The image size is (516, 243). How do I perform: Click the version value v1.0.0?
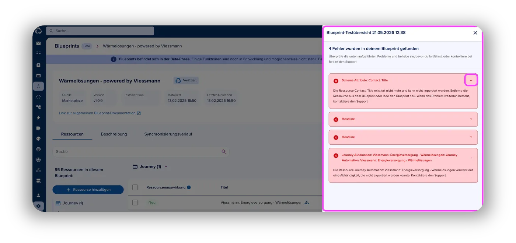click(97, 101)
